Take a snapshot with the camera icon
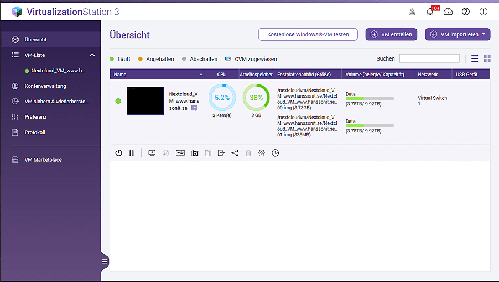Image resolution: width=499 pixels, height=282 pixels. (x=195, y=153)
